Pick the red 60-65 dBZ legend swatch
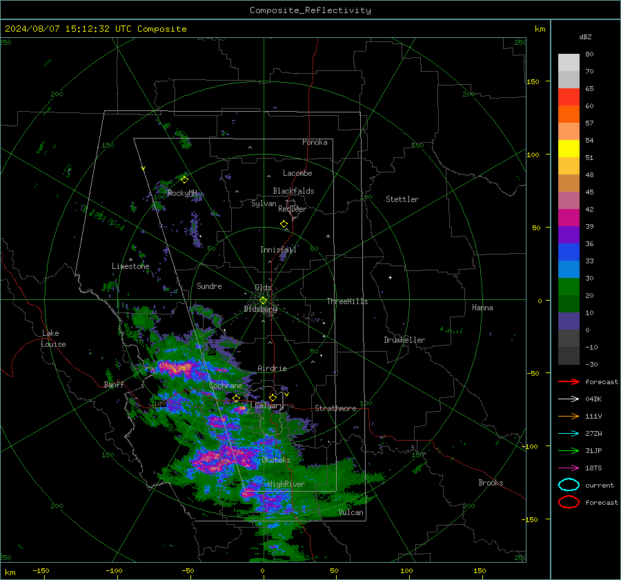This screenshot has height=580, width=621. [x=569, y=97]
